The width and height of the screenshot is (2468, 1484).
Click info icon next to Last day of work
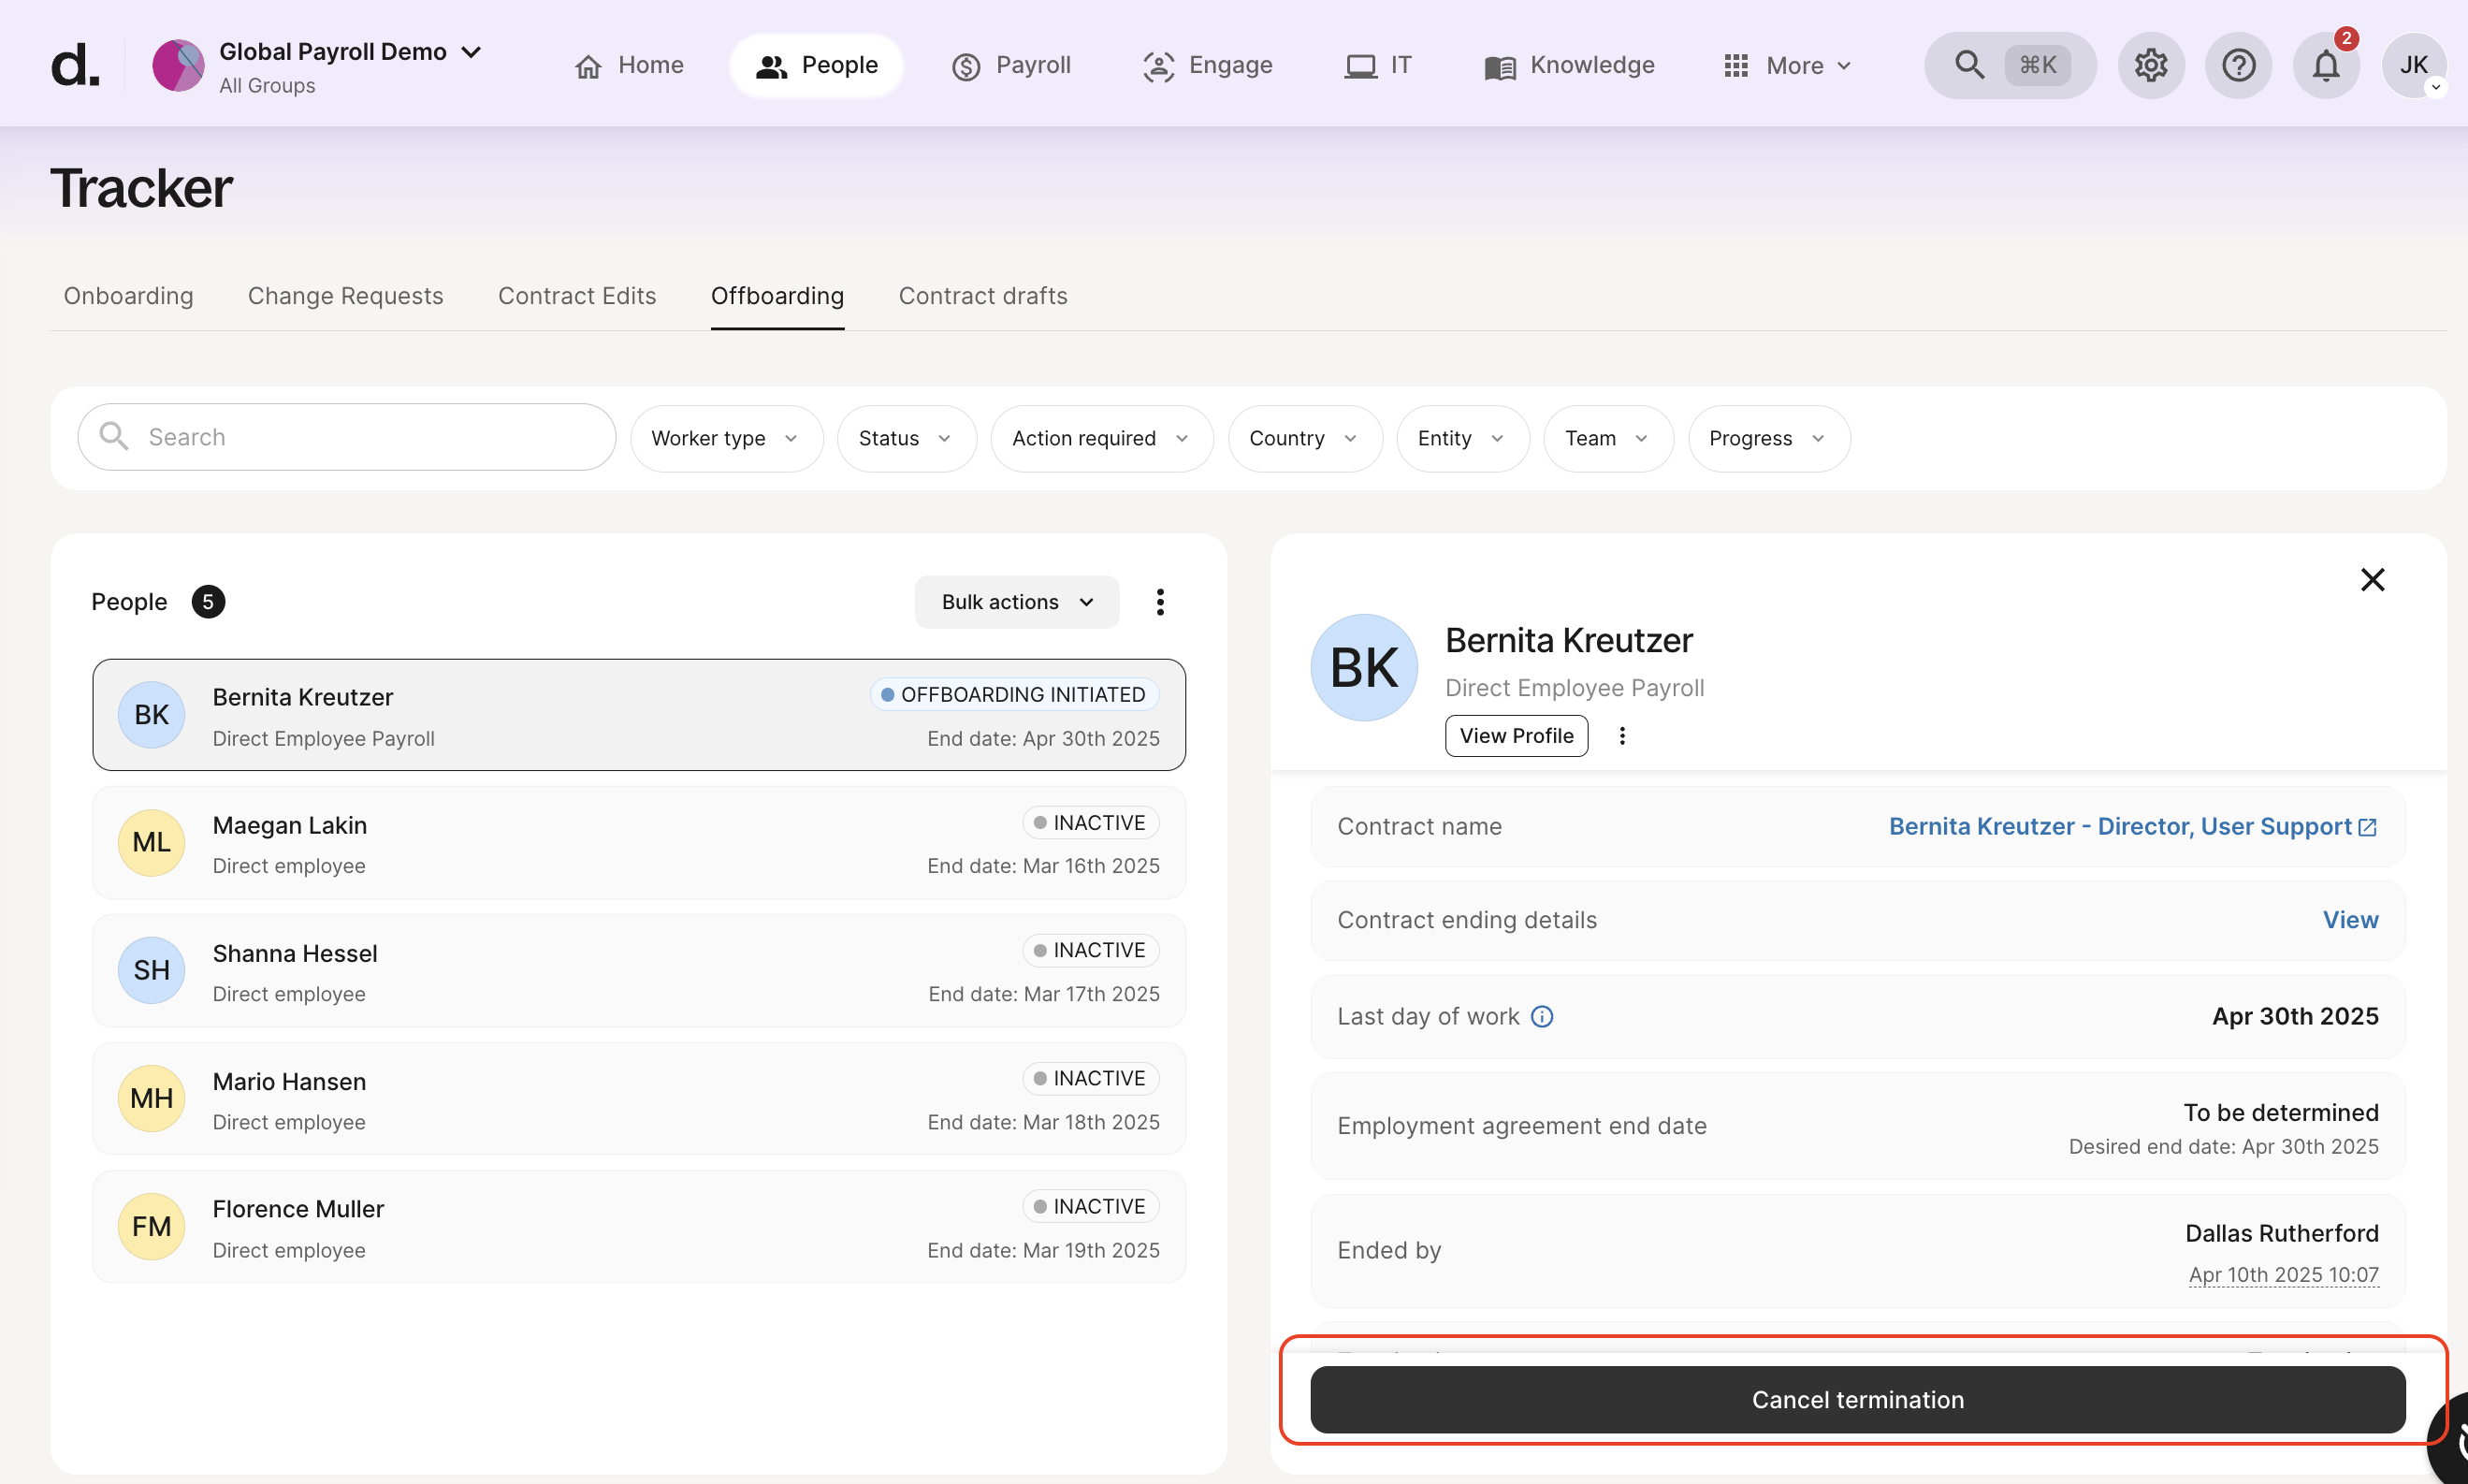[x=1542, y=1017]
